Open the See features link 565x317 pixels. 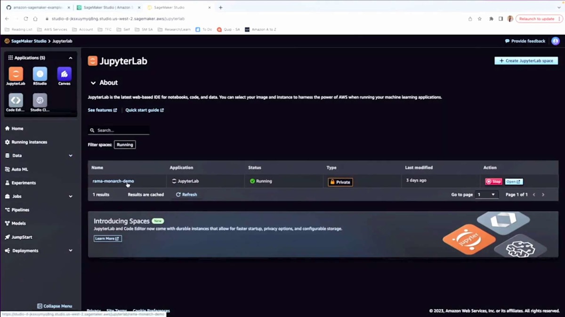click(102, 110)
